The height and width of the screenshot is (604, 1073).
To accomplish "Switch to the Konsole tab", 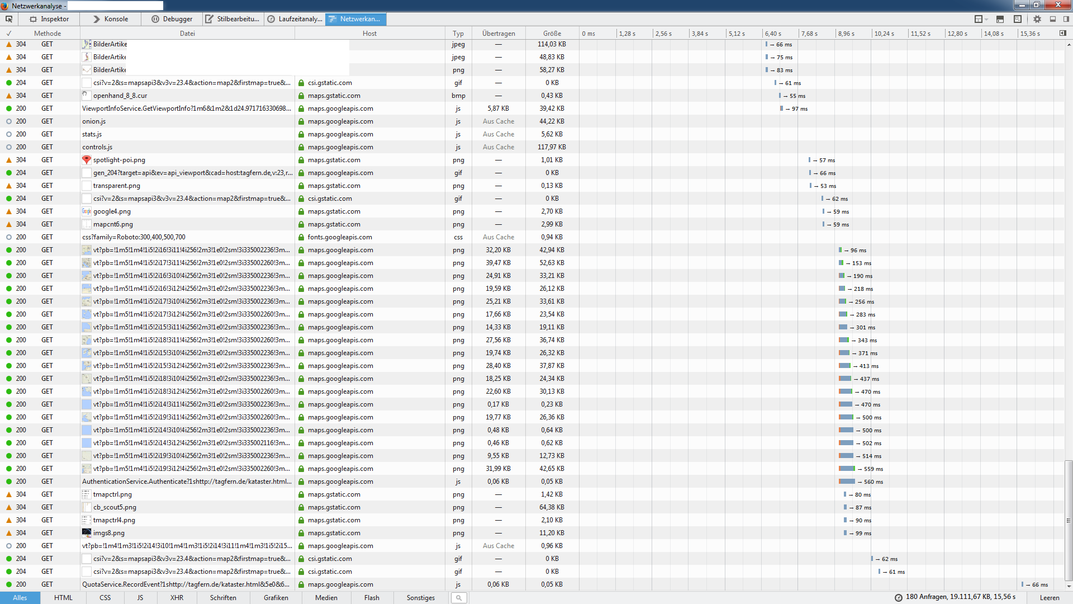I will pyautogui.click(x=111, y=19).
